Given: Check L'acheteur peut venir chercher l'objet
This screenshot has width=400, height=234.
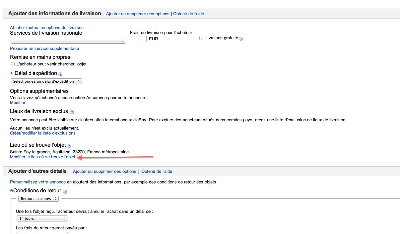Looking at the screenshot, I should point(13,64).
